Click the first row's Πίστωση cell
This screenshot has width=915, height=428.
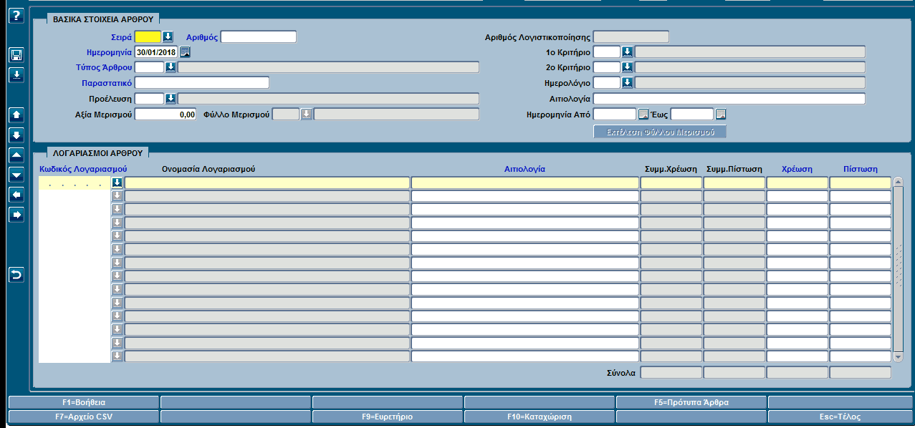click(861, 183)
